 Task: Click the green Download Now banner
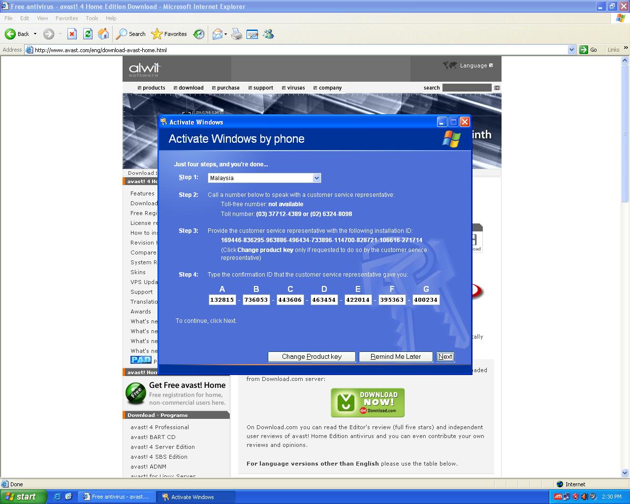point(368,403)
